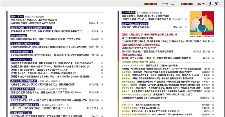This screenshot has width=225, height=117.
Task: Open 【世界総覧】世界はどう動いているのか heading
Action: [x=138, y=62]
